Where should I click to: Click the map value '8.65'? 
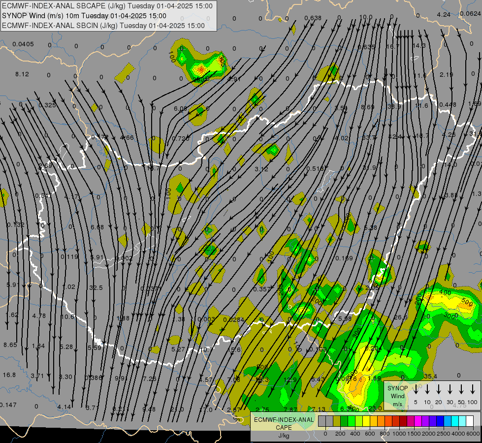pyautogui.click(x=10, y=345)
